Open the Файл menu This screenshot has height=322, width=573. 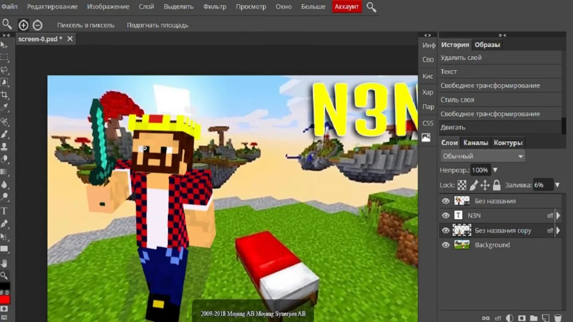pyautogui.click(x=9, y=7)
